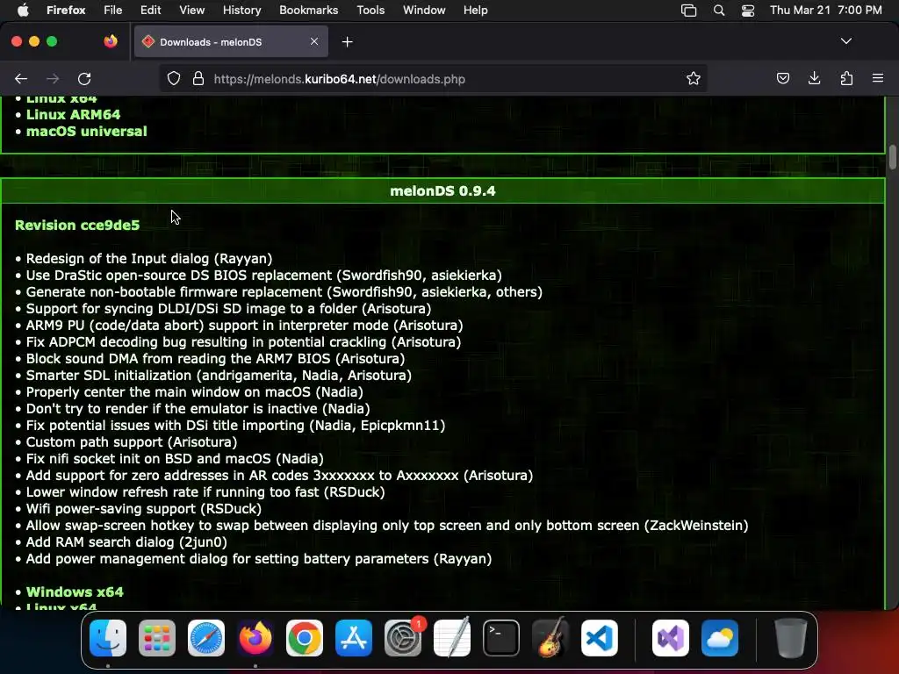The height and width of the screenshot is (674, 899).
Task: Download the Linux ARM64 build
Action: click(x=74, y=115)
